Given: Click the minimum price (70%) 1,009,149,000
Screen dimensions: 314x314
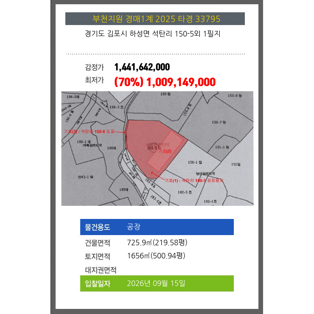Looking at the screenshot, I should pyautogui.click(x=165, y=82).
